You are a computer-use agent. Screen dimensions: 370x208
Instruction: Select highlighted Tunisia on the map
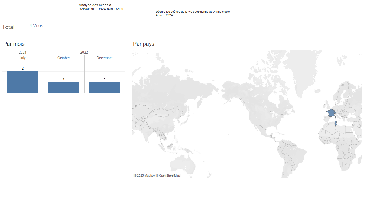tap(336, 124)
